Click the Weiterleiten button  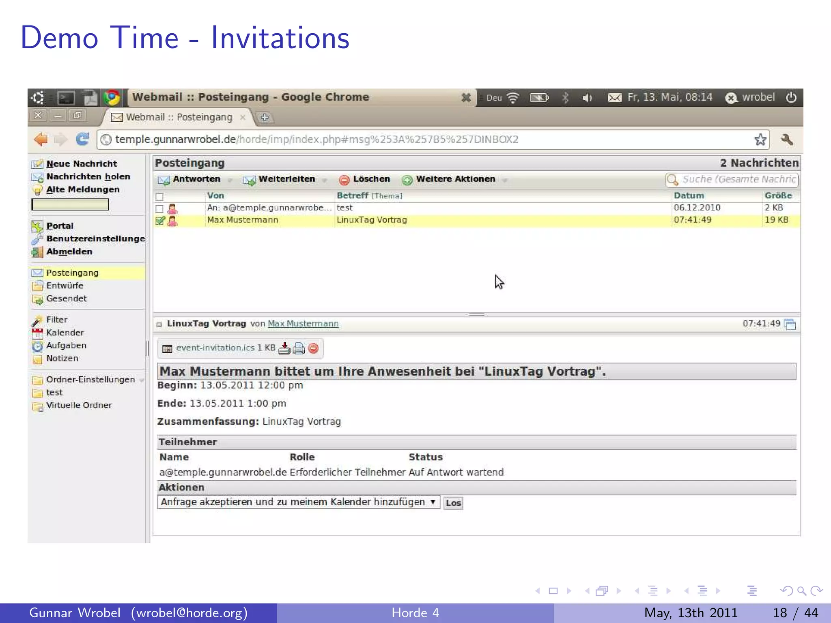coord(280,179)
